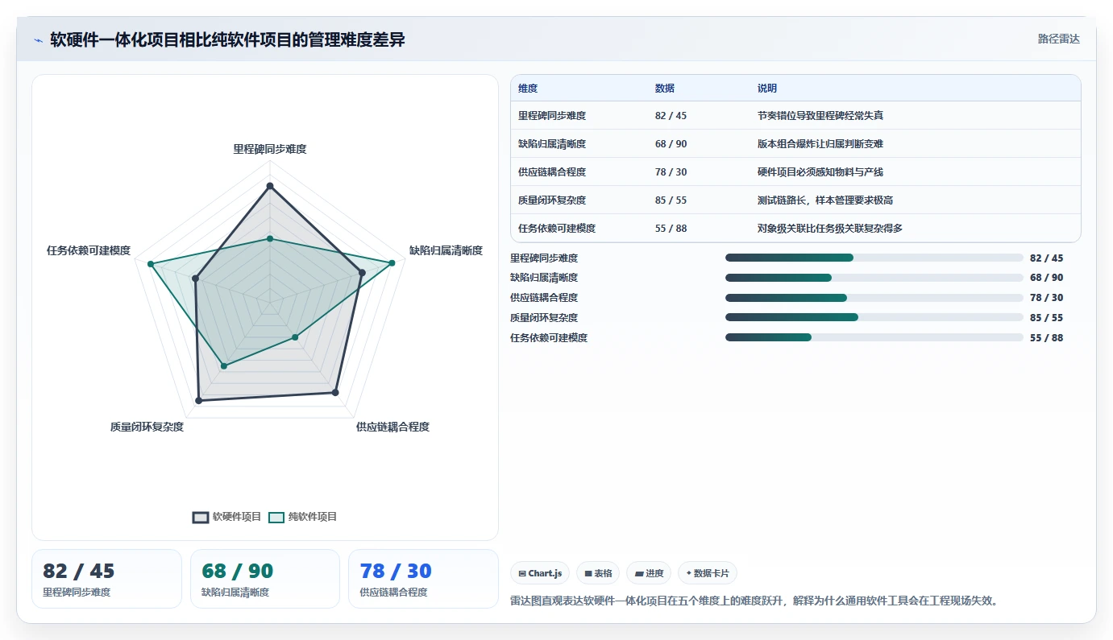Click progress value 85 / 55
The height and width of the screenshot is (640, 1113).
1046,318
